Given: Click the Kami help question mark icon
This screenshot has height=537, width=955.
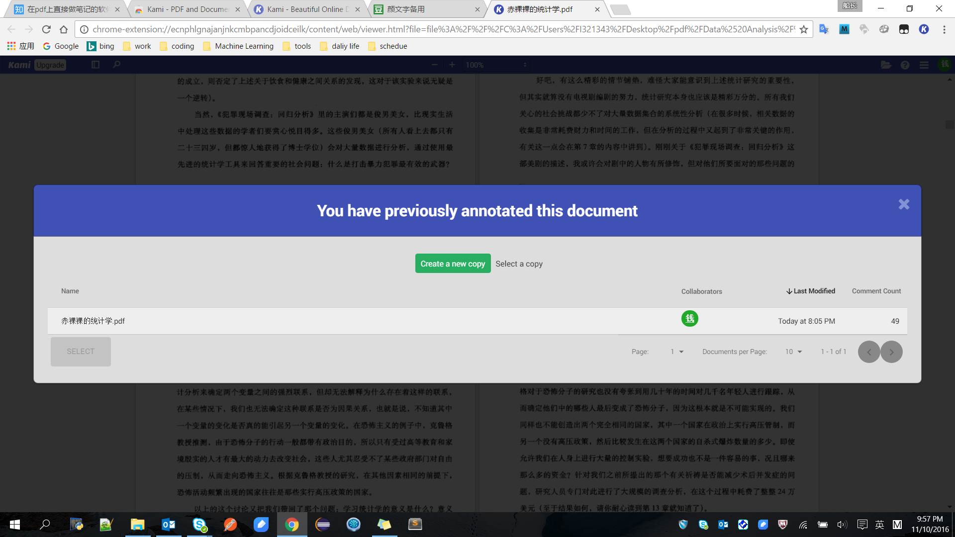Looking at the screenshot, I should (905, 65).
